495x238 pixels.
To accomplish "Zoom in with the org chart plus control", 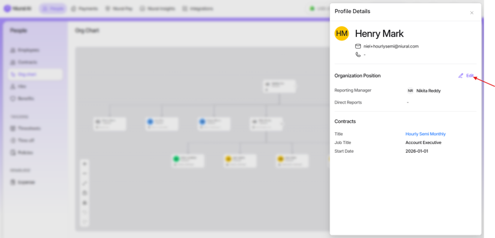I will 84,164.
